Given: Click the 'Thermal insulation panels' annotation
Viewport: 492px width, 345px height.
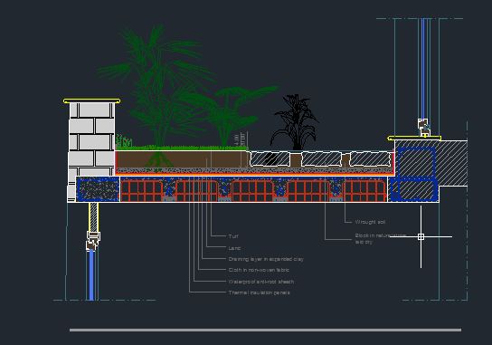Looking at the screenshot, I should click(260, 292).
